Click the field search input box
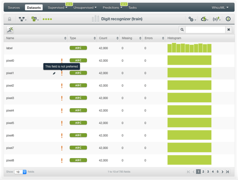Image resolution: width=238 pixels, height=180 pixels. point(205,30)
